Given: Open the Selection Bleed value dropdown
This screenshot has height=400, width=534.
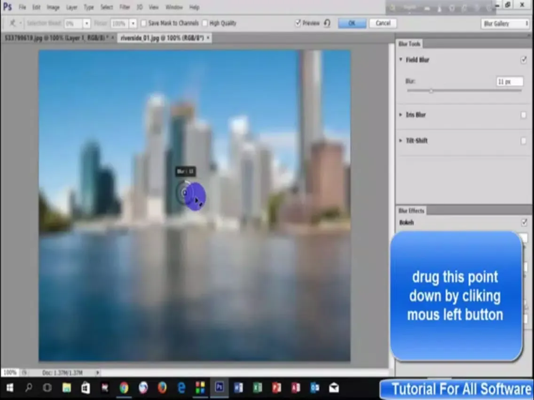Looking at the screenshot, I should point(86,23).
